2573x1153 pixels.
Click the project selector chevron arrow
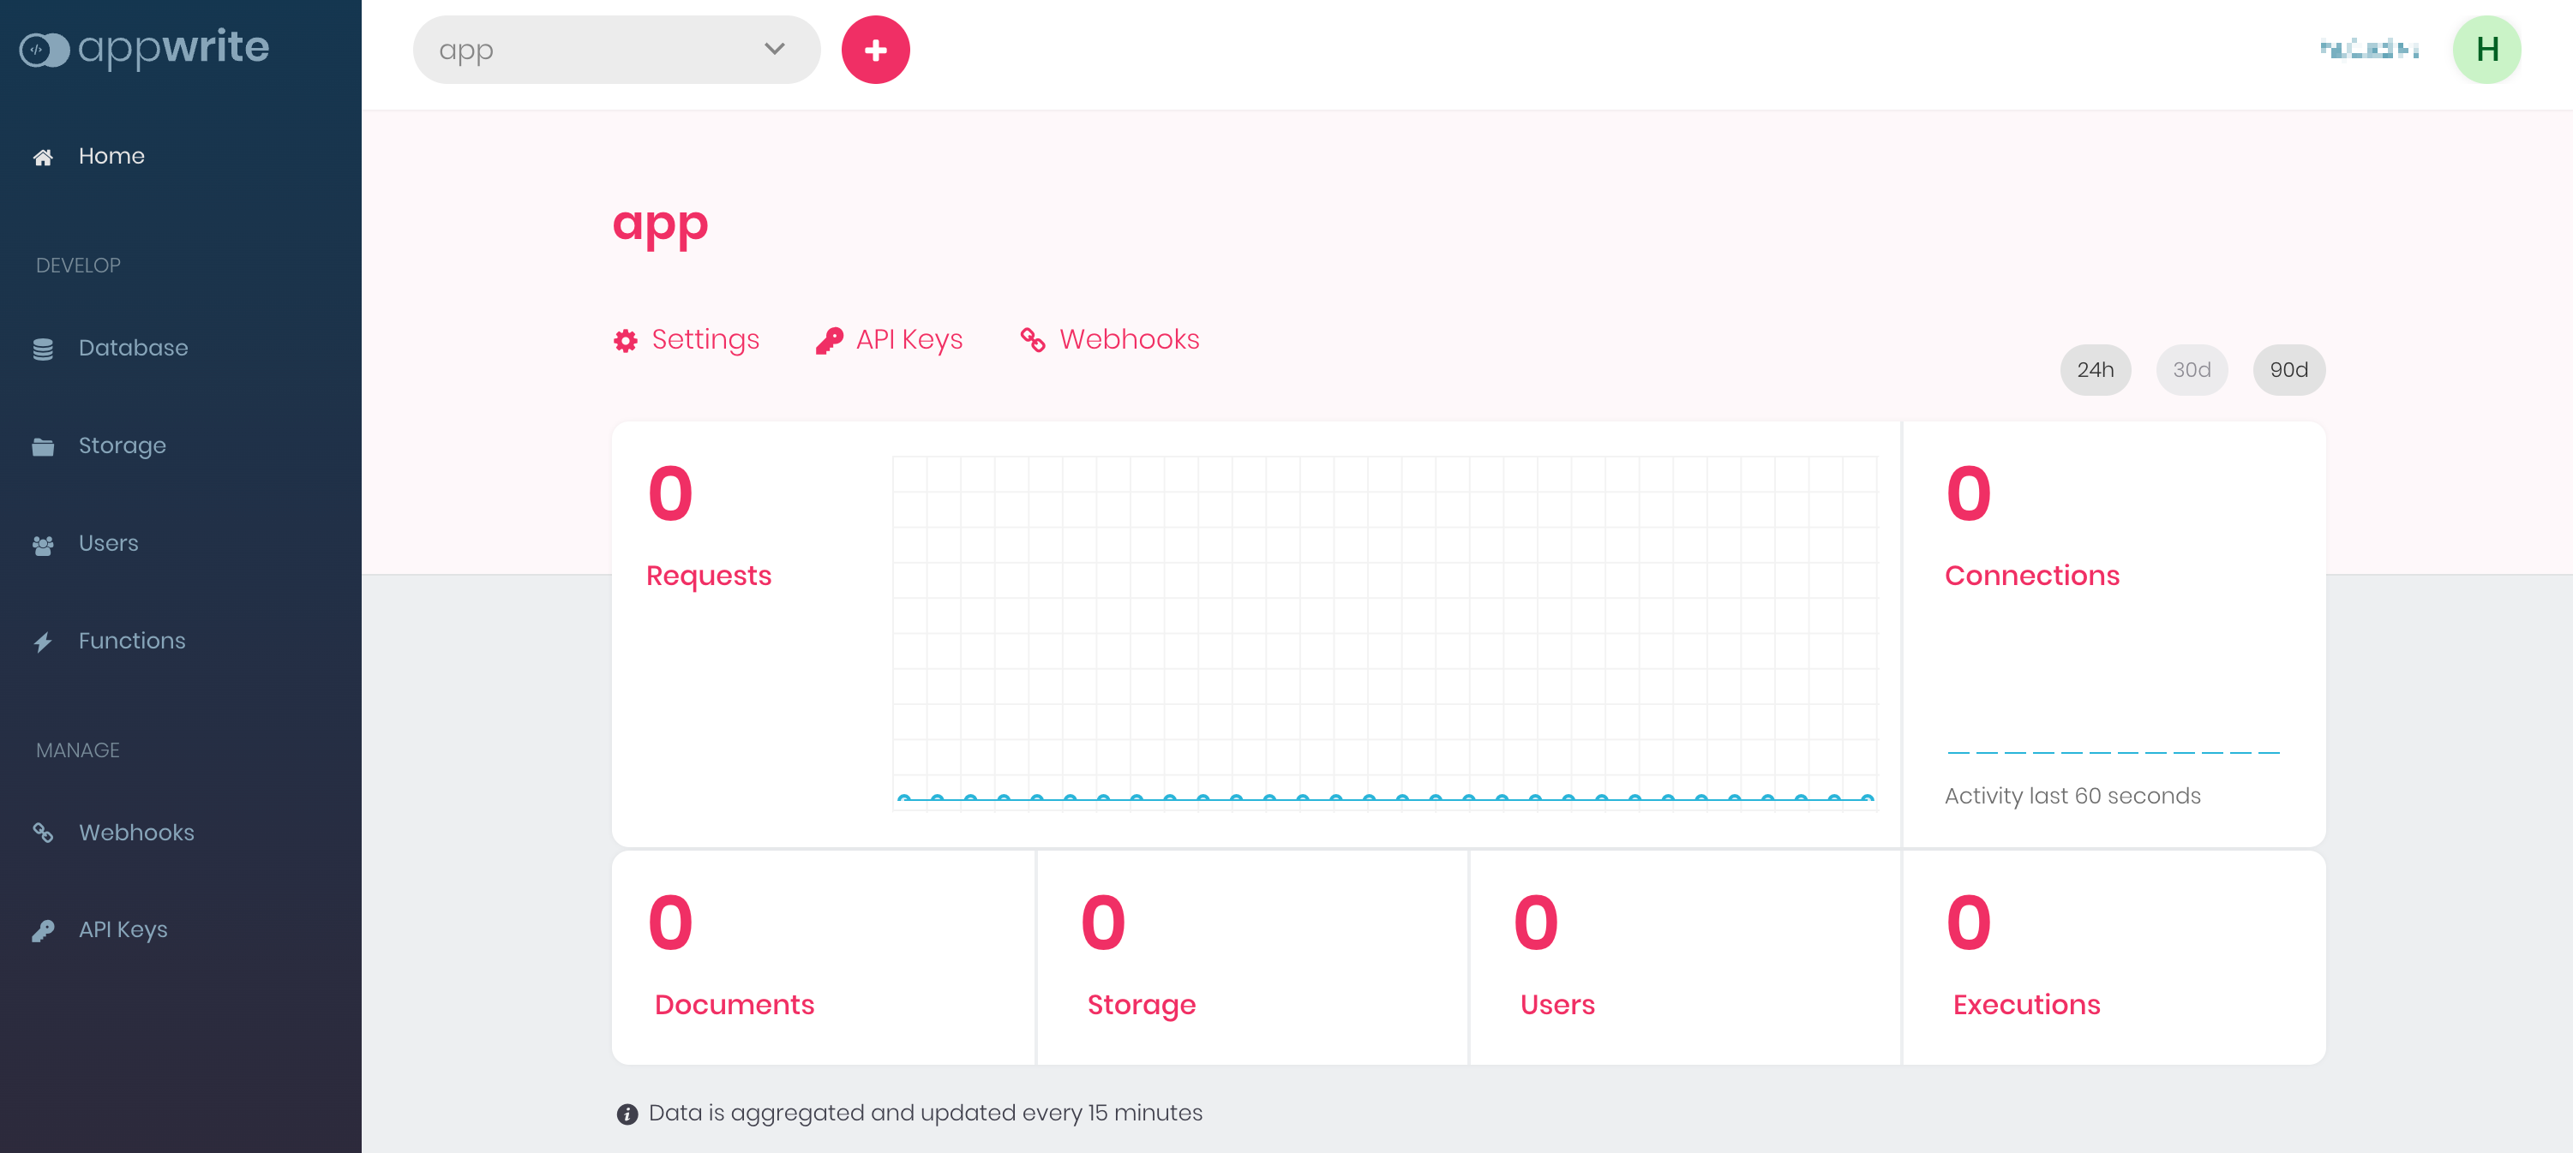tap(774, 49)
